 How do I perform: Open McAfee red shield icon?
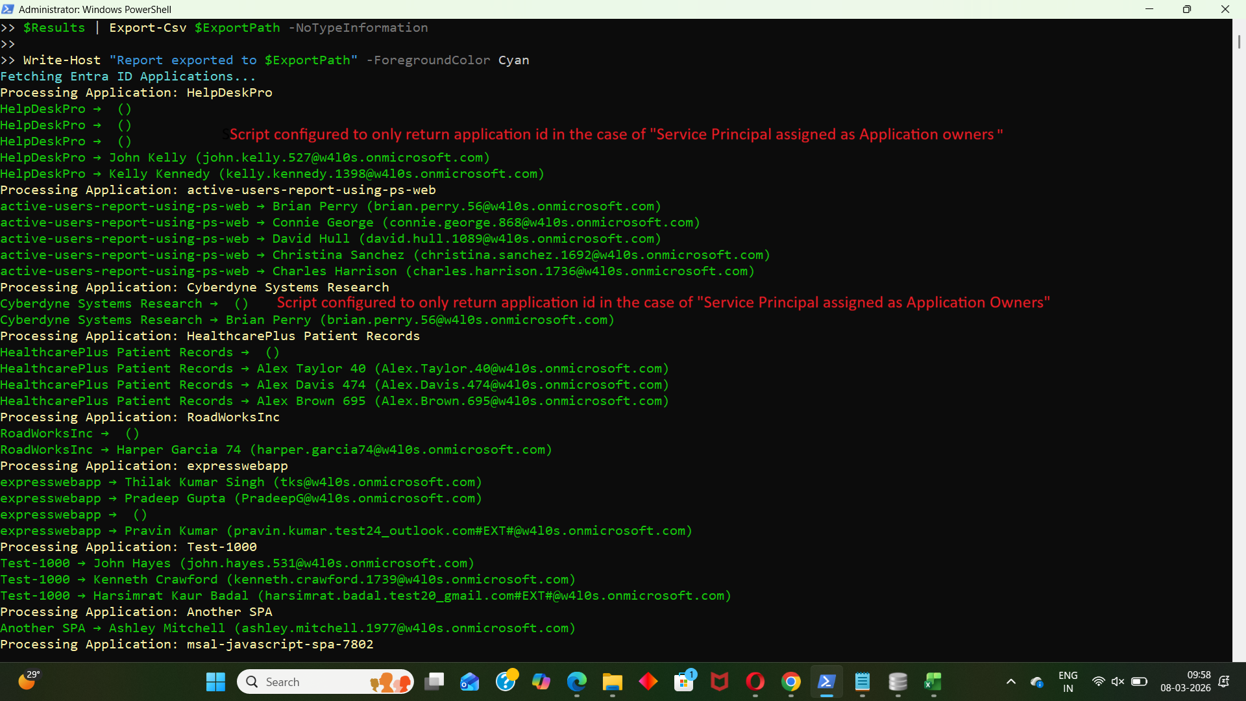tap(719, 682)
